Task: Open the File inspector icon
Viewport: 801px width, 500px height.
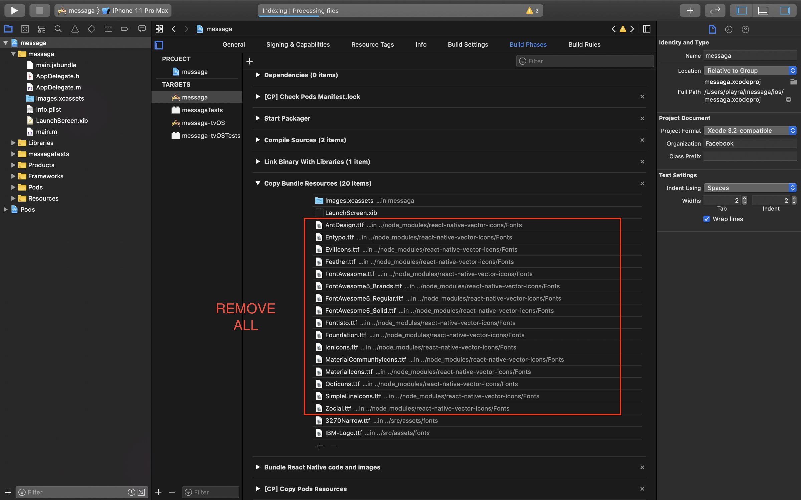Action: point(712,29)
